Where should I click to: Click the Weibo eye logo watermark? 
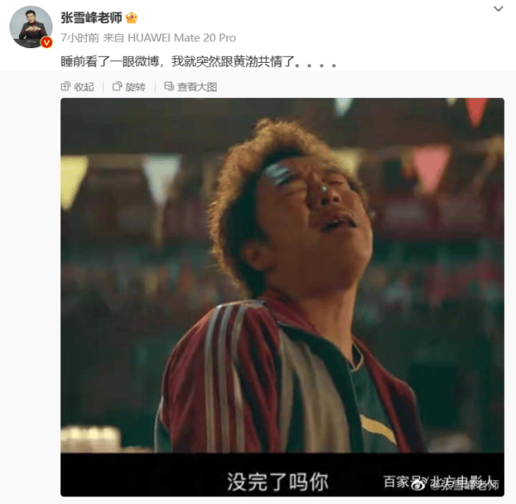418,484
